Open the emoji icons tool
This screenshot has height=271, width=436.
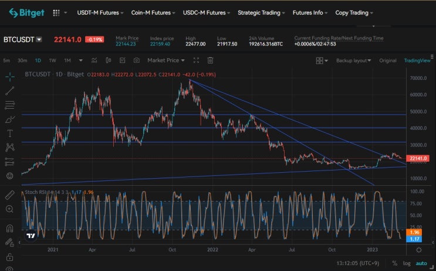pos(10,176)
